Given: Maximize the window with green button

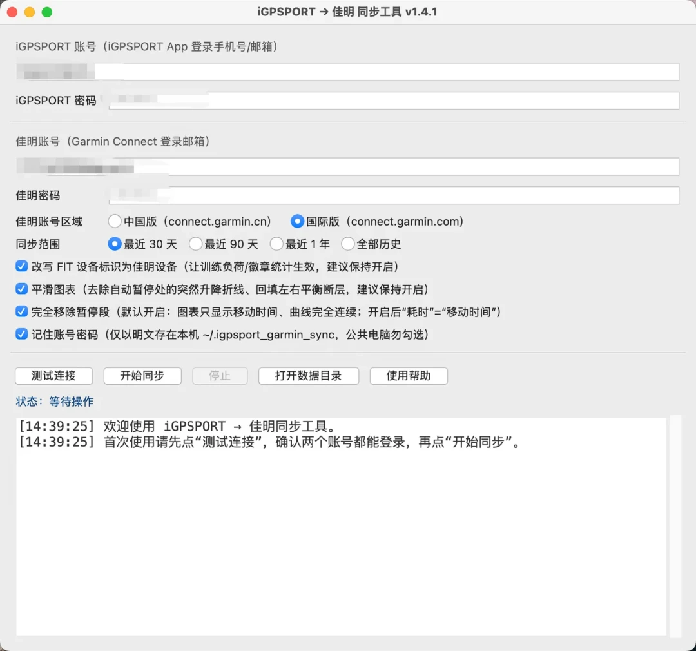Looking at the screenshot, I should (47, 12).
